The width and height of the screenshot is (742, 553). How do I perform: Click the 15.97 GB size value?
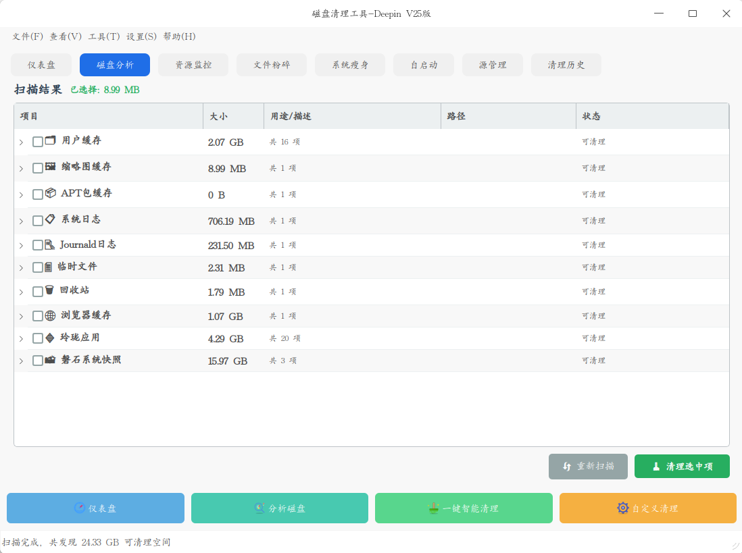(x=228, y=361)
